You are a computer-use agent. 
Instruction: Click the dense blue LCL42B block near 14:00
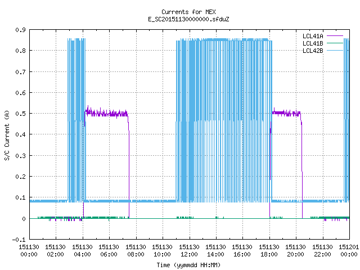tap(224, 120)
